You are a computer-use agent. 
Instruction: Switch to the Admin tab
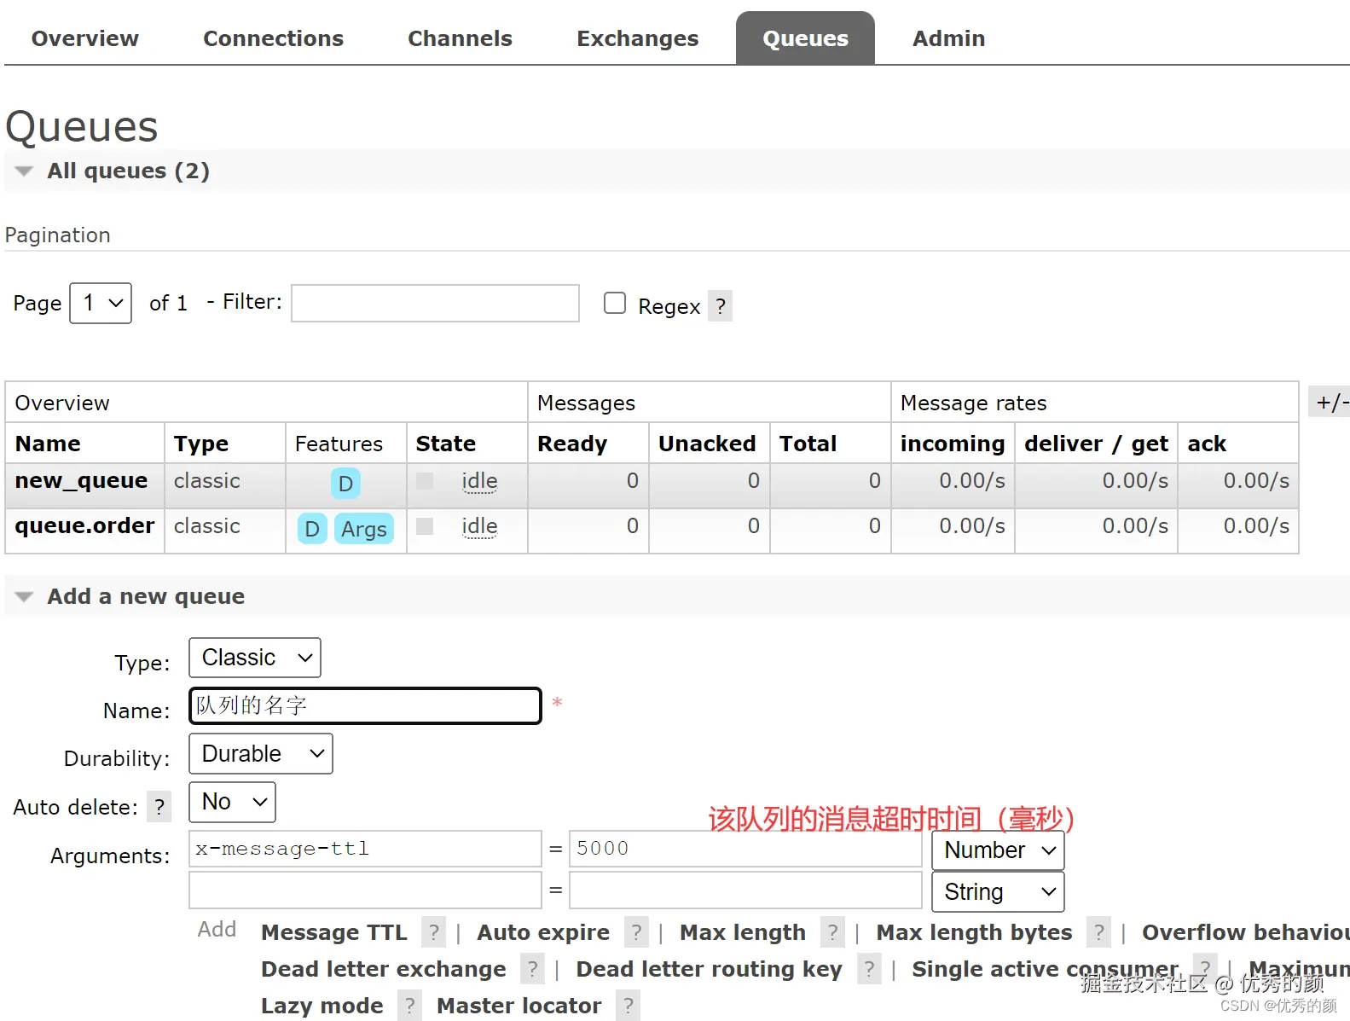pyautogui.click(x=948, y=38)
